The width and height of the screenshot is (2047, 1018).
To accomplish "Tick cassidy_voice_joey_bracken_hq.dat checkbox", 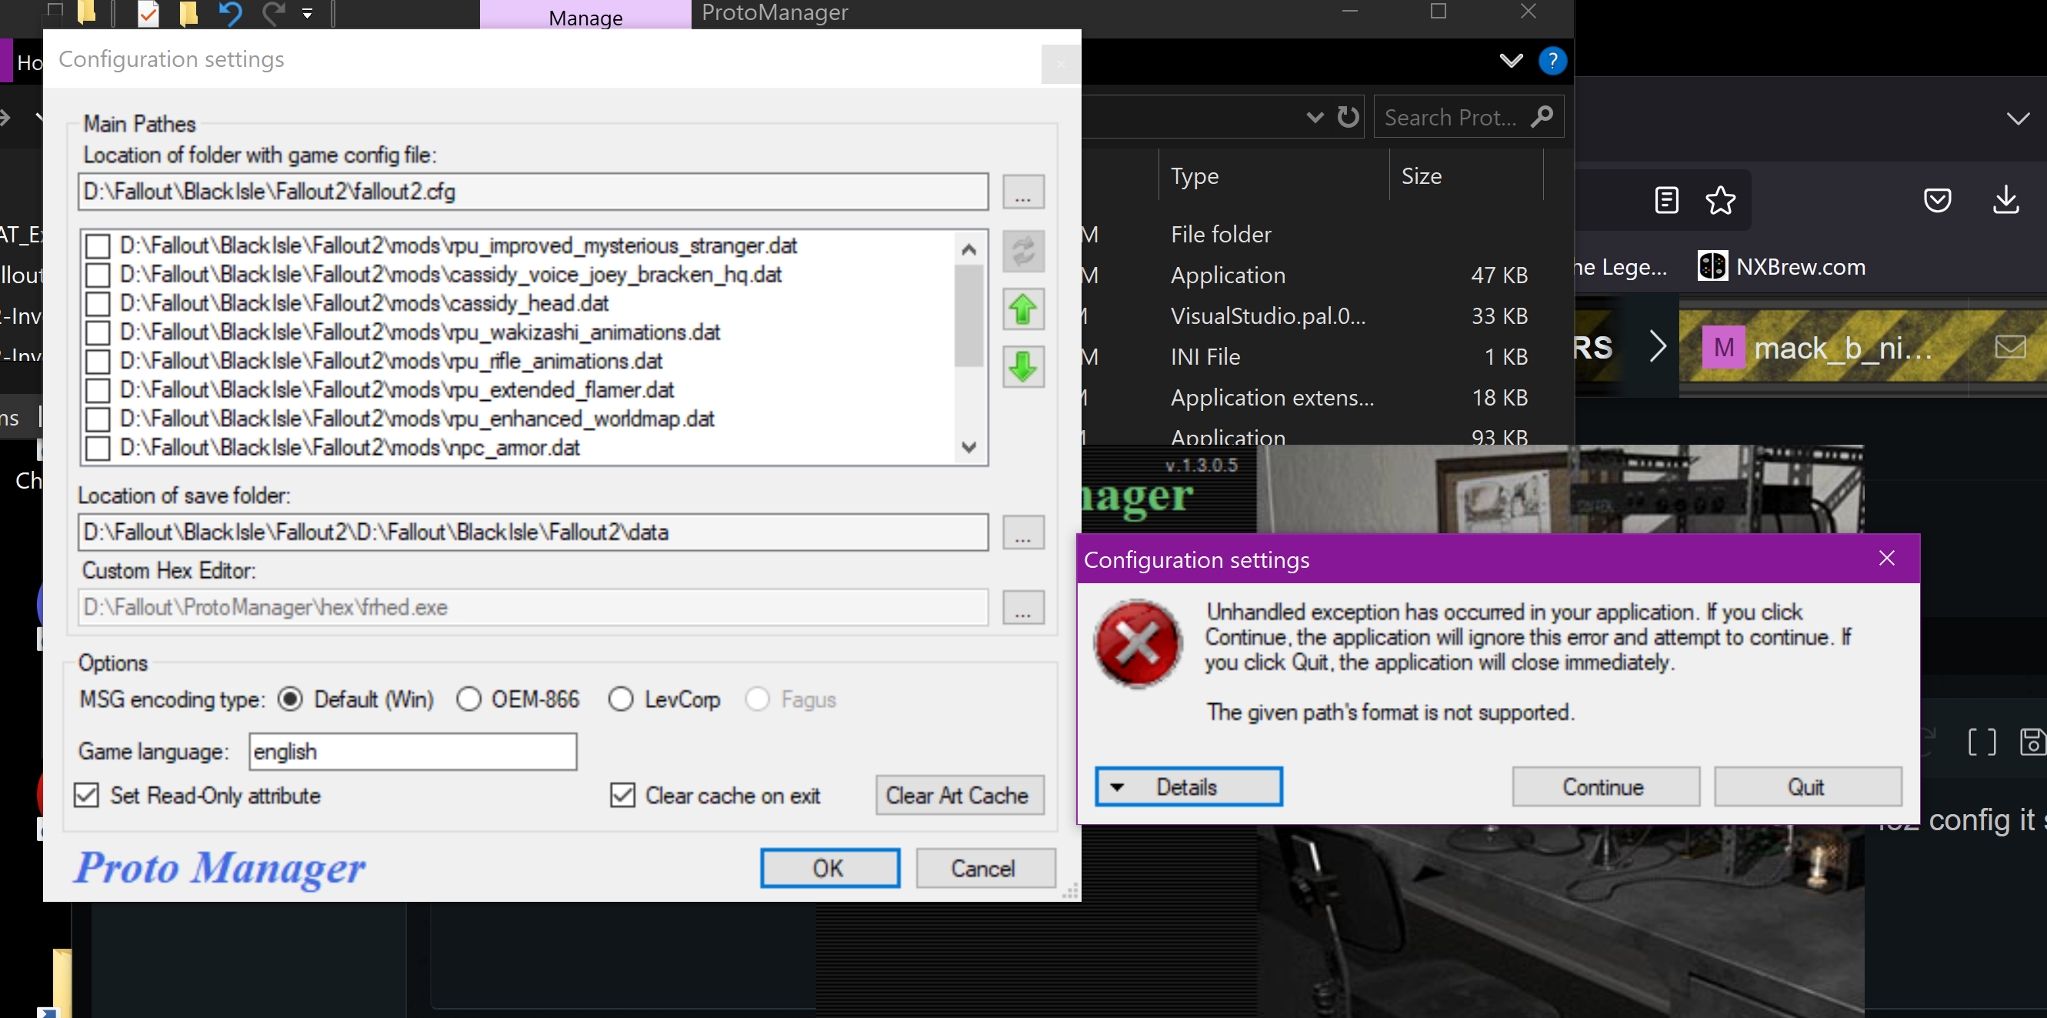I will pyautogui.click(x=98, y=275).
